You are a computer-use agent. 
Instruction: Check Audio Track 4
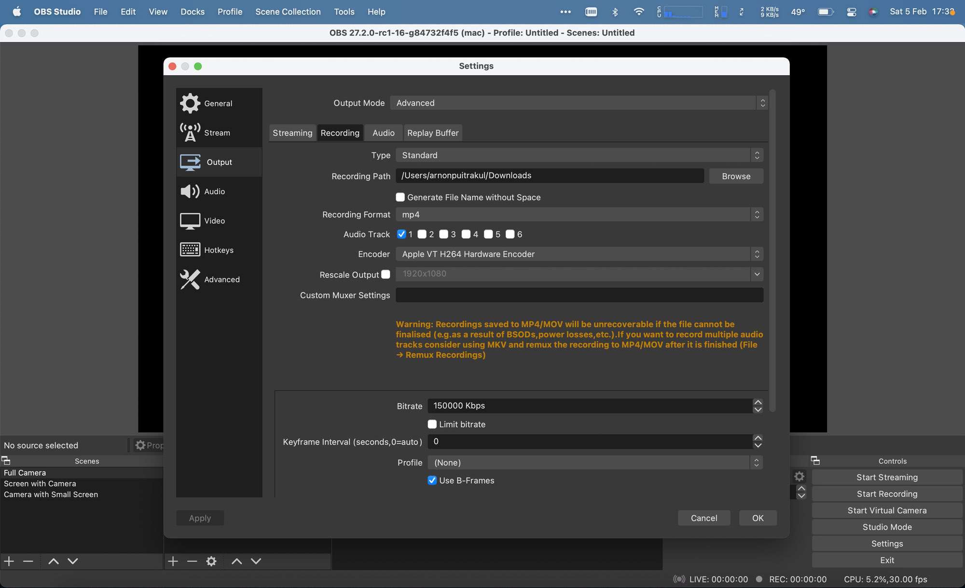coord(466,234)
